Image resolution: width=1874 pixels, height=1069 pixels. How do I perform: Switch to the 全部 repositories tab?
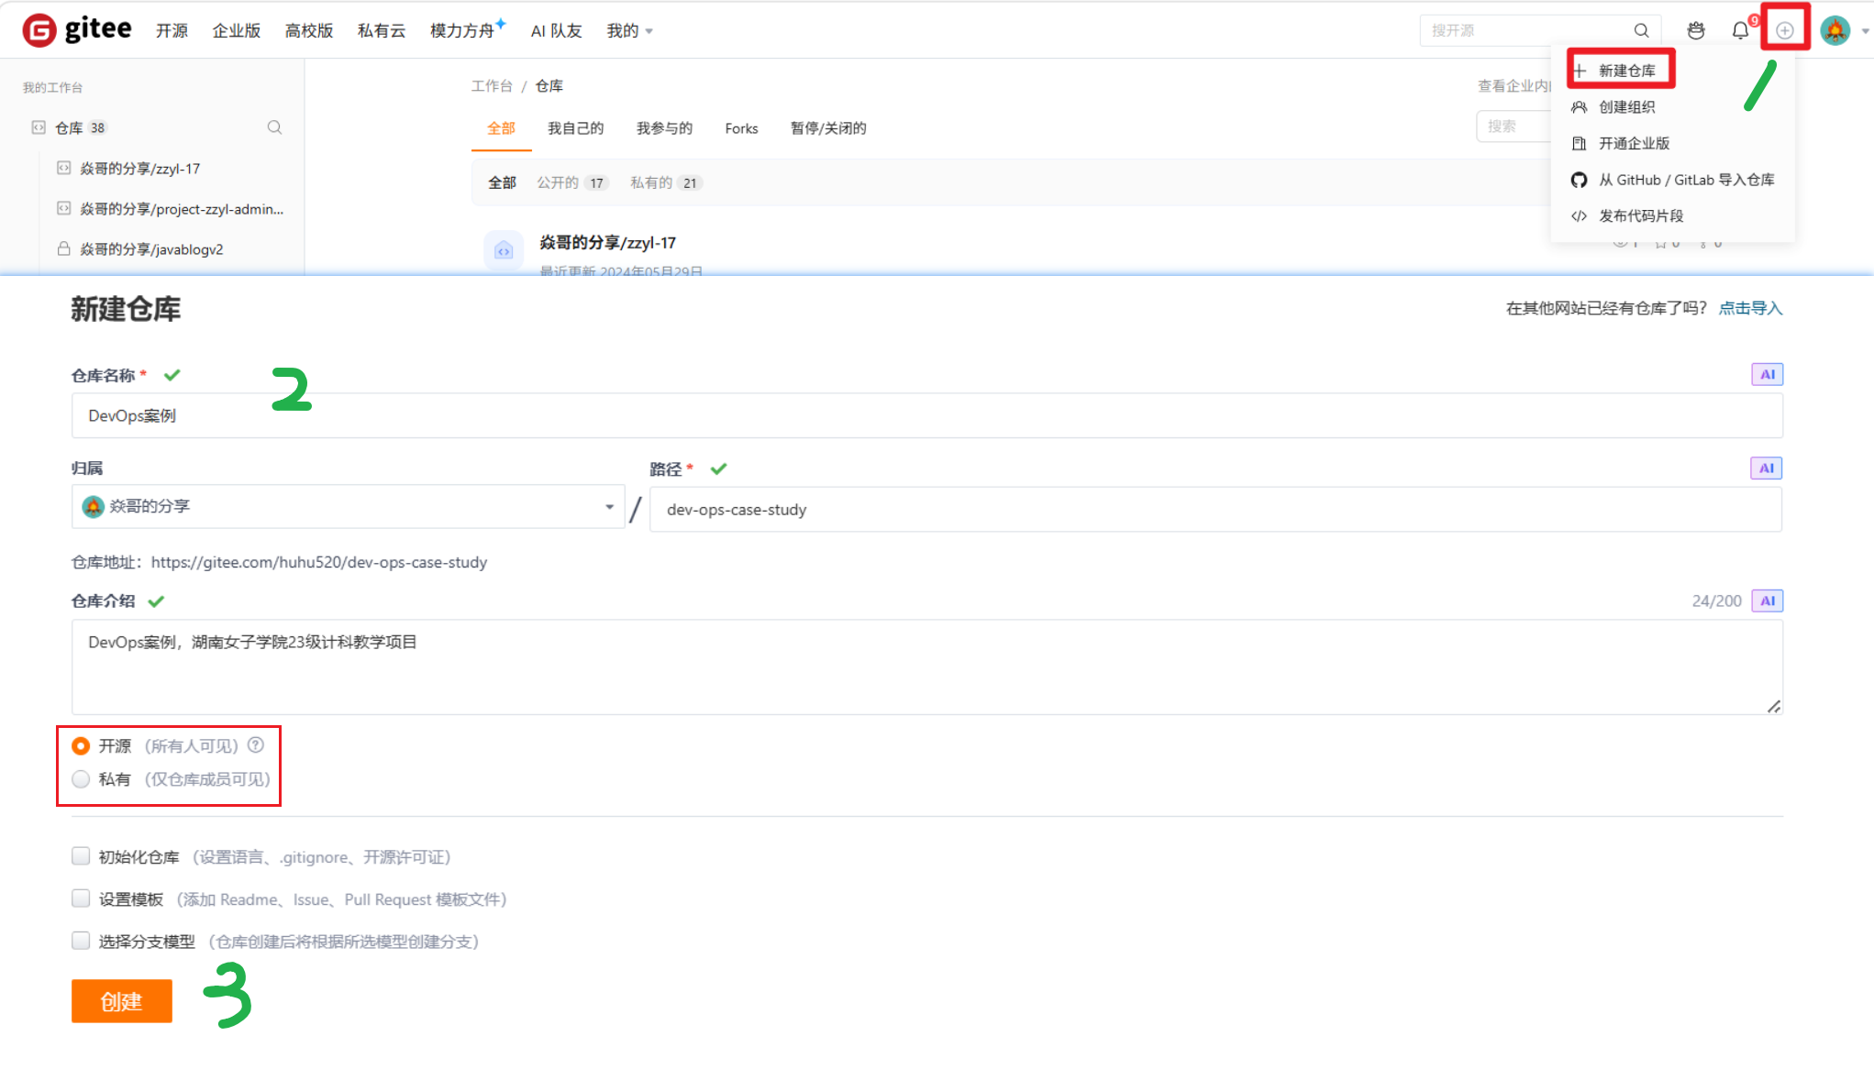(501, 128)
